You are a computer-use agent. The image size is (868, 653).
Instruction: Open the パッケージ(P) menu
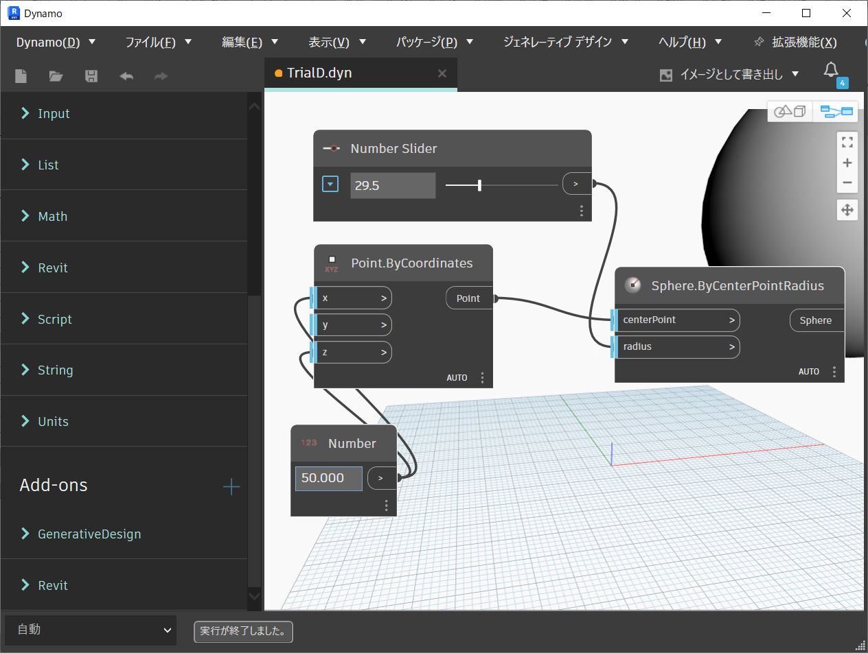click(435, 42)
